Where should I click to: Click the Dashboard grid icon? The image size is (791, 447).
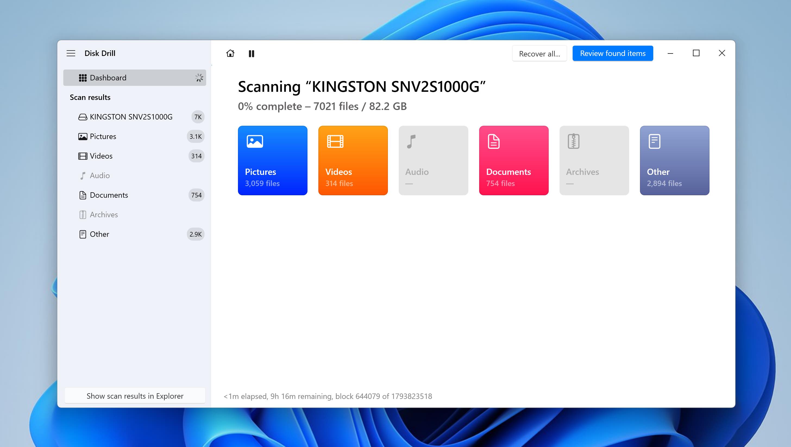82,78
